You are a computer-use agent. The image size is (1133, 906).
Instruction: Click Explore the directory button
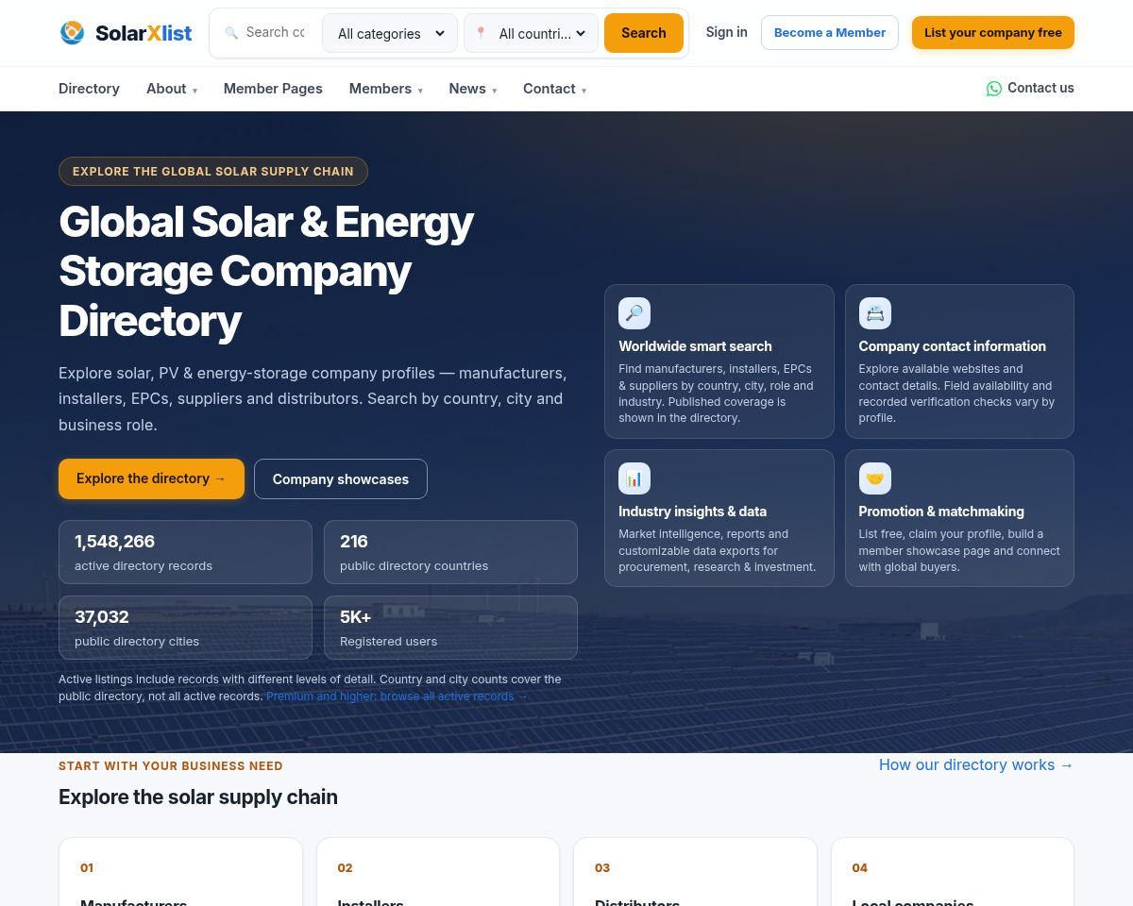[x=151, y=478]
